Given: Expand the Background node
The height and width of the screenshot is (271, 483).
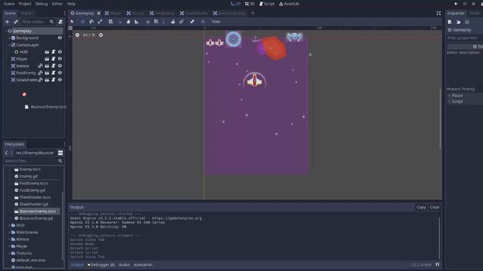Looking at the screenshot, I should tap(9, 38).
